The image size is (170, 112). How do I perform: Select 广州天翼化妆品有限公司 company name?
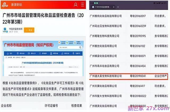[x=103, y=86]
